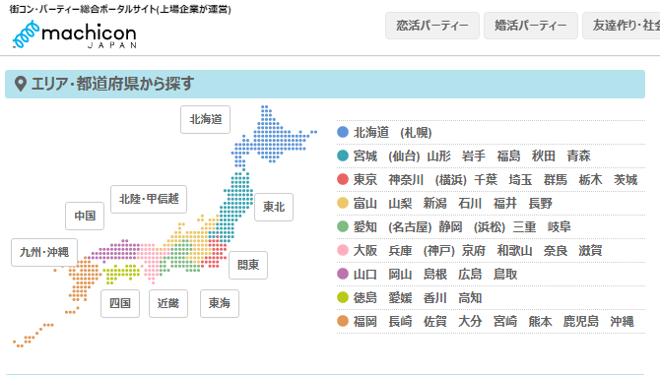Open the (浜松) city link
This screenshot has width=660, height=375.
[490, 227]
